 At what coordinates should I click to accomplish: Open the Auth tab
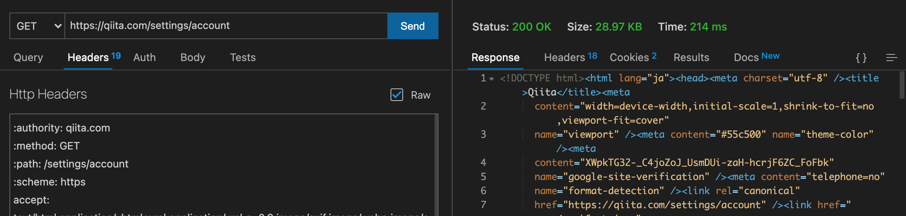145,58
